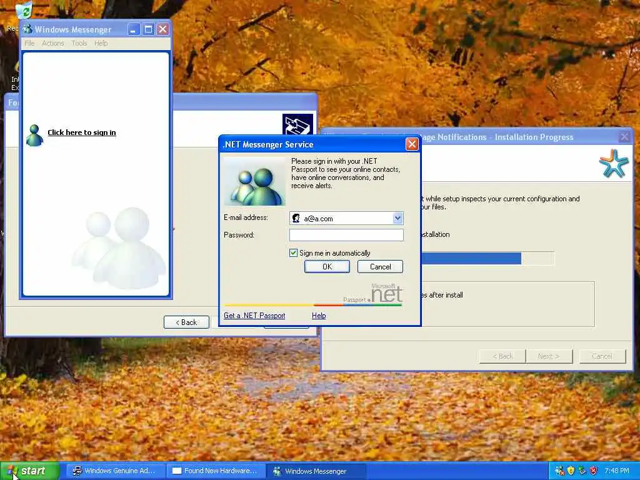Click the a@a.com e-mail address field
This screenshot has width=640, height=480.
coord(346,218)
